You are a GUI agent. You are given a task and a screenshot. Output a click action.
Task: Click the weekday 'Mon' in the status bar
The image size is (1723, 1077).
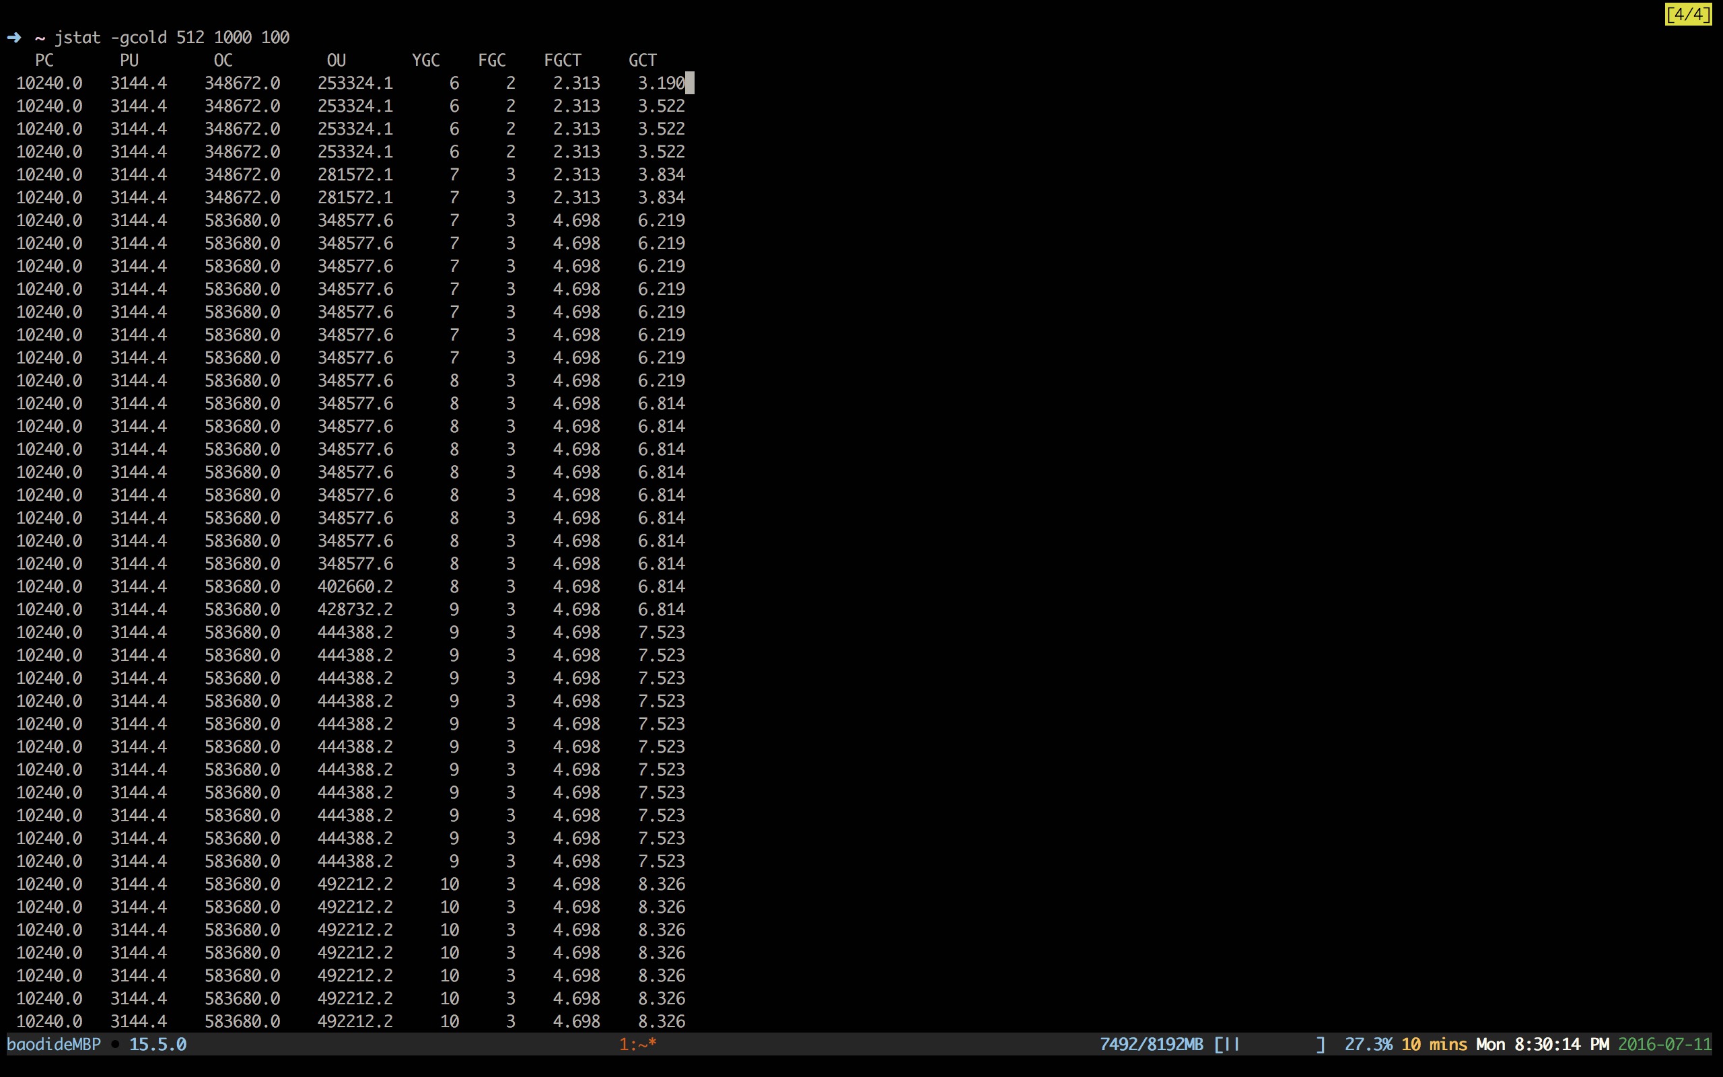pos(1490,1044)
